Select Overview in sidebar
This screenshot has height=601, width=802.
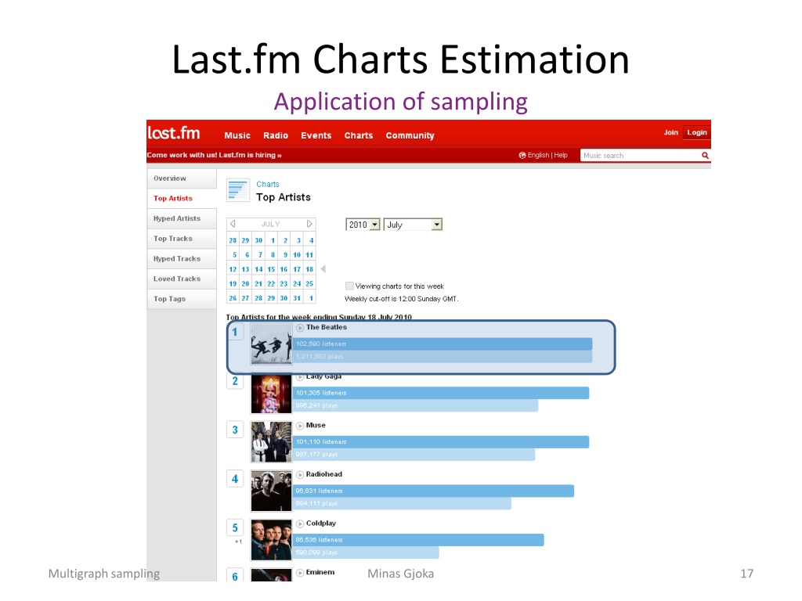[182, 178]
